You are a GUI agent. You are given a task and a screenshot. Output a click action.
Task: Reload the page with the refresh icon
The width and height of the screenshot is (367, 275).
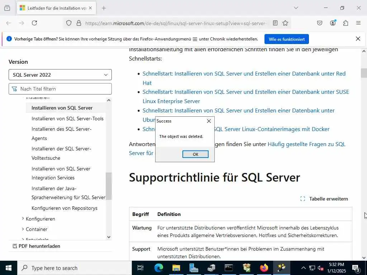[x=34, y=23]
